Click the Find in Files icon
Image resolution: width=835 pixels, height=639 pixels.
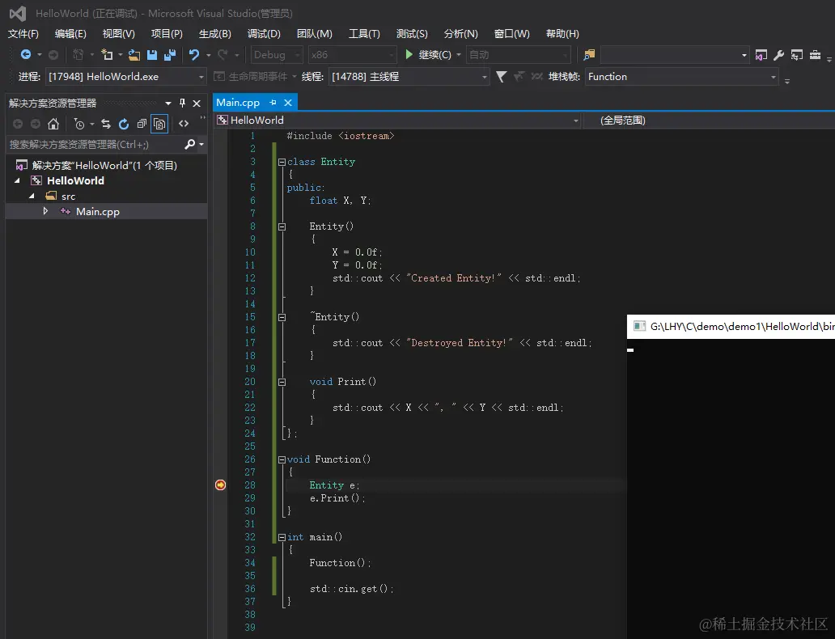coord(589,55)
